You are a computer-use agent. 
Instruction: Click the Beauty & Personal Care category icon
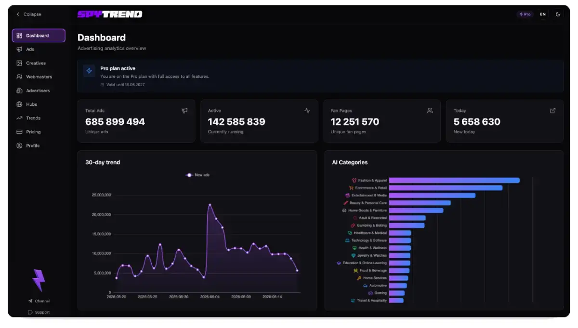tap(345, 203)
